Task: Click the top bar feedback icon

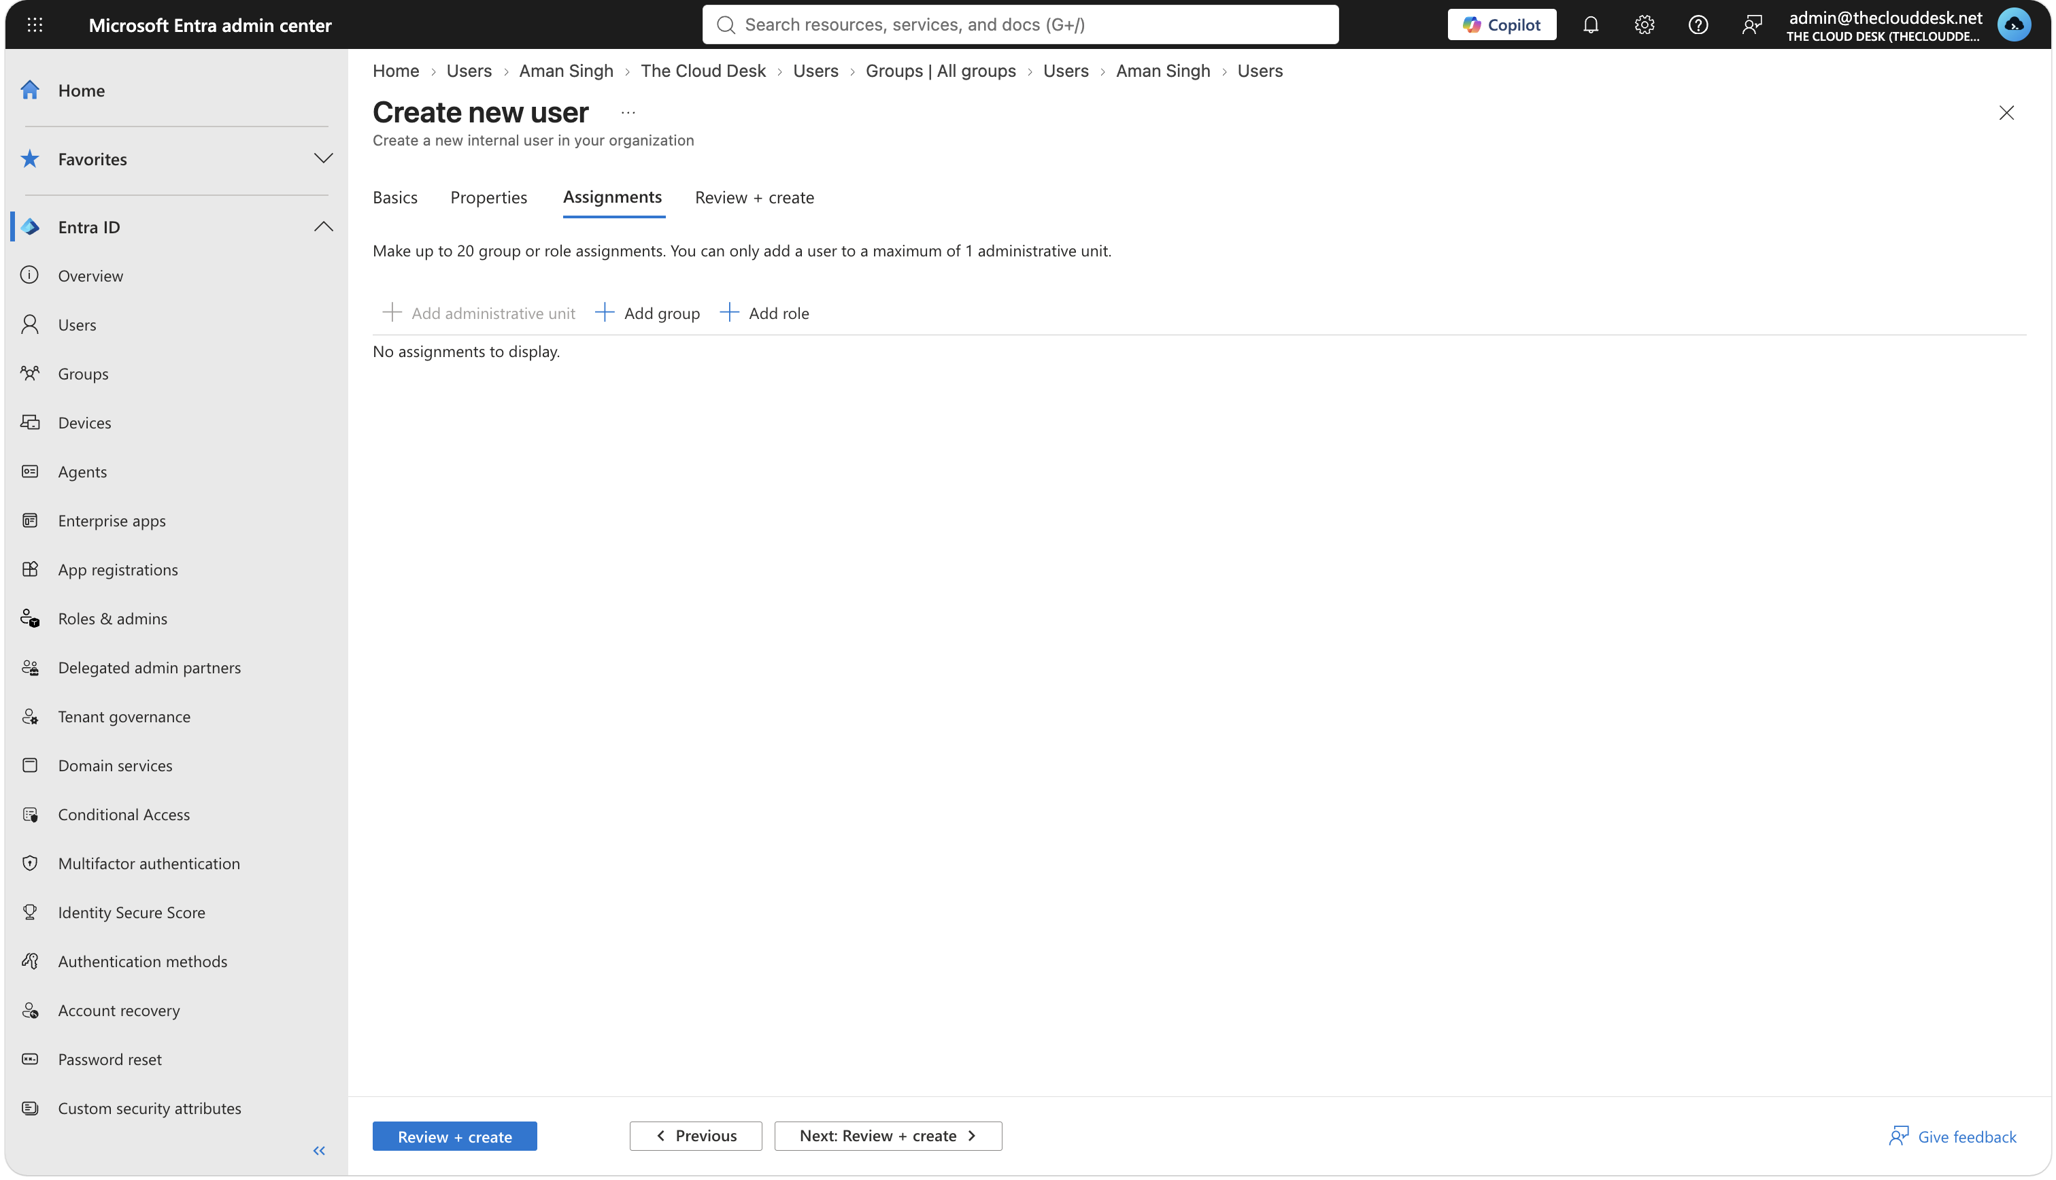Action: click(x=1751, y=24)
